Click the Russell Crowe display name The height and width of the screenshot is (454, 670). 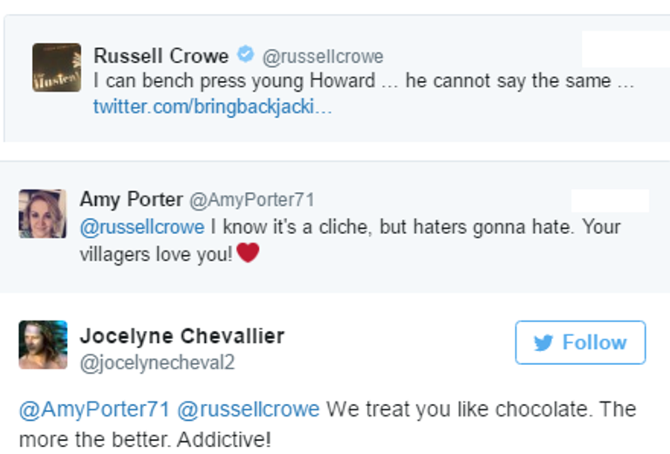[161, 56]
